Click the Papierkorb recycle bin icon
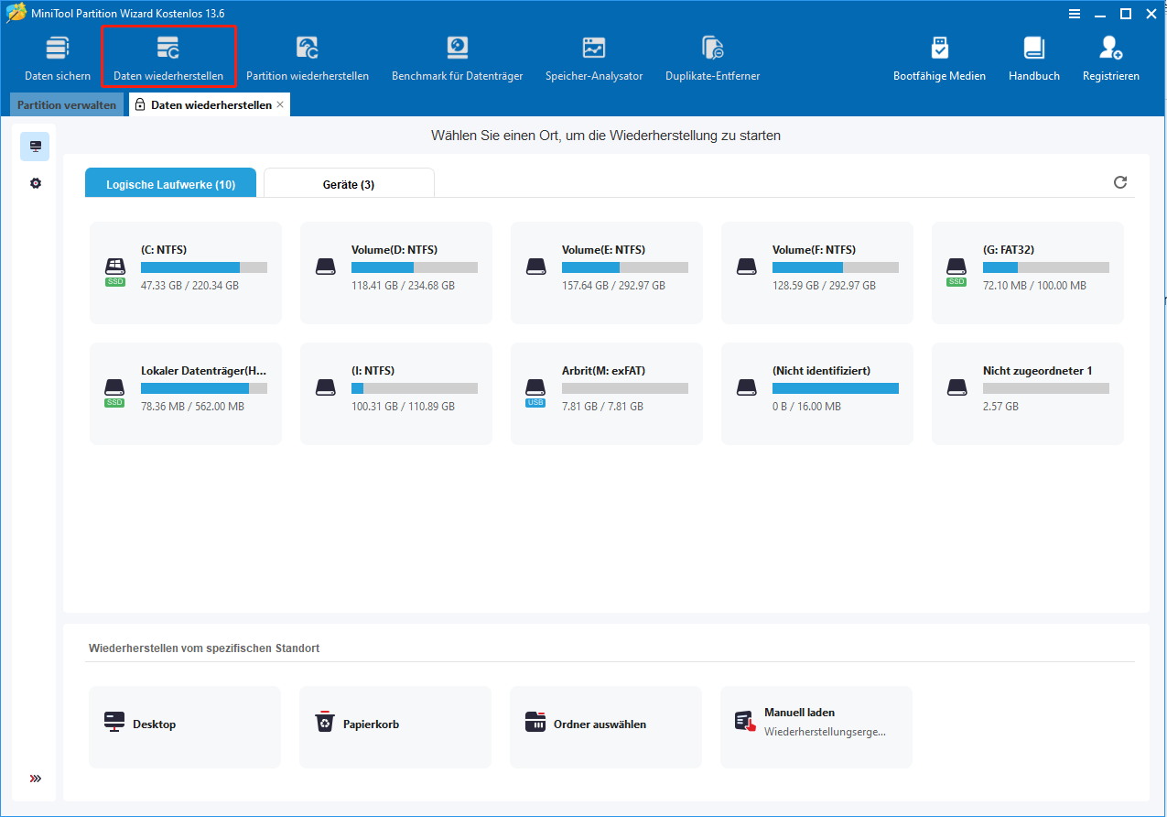The width and height of the screenshot is (1167, 817). click(x=325, y=723)
